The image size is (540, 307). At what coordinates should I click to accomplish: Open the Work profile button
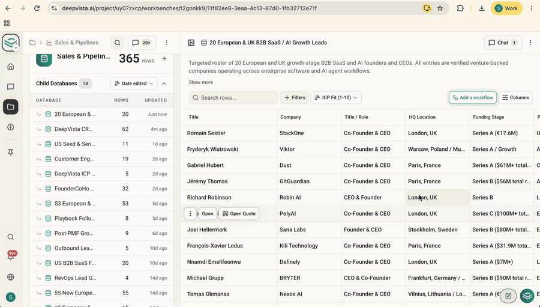pyautogui.click(x=506, y=8)
